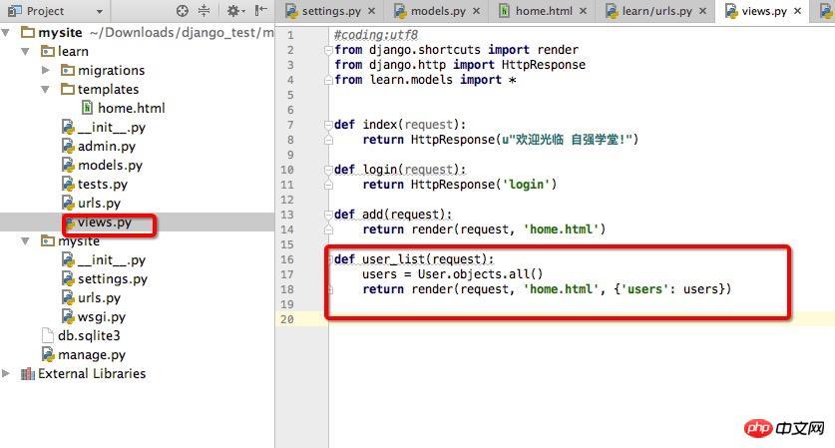The width and height of the screenshot is (835, 448).
Task: Open models.py in project tree
Action: click(x=110, y=166)
